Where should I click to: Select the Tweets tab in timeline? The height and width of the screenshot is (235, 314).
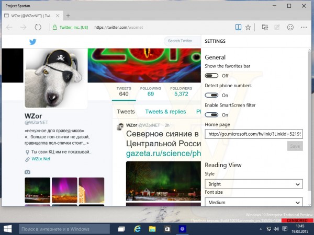(126, 112)
